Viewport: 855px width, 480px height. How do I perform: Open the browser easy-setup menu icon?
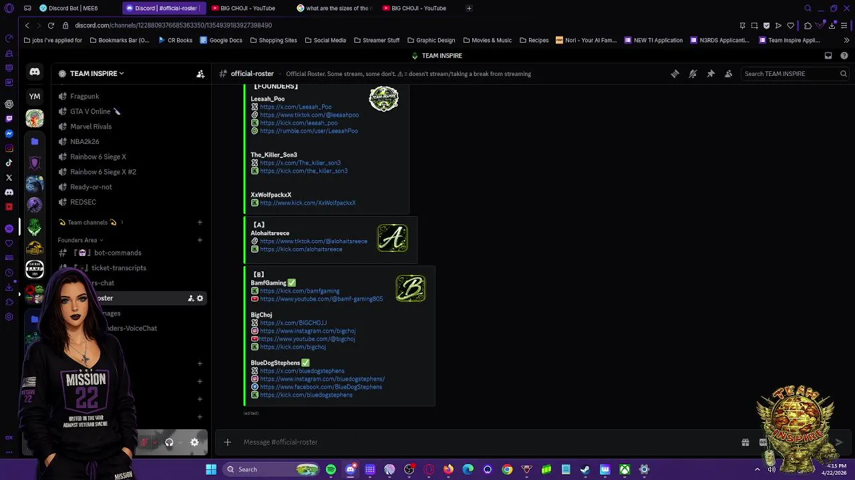coord(845,25)
